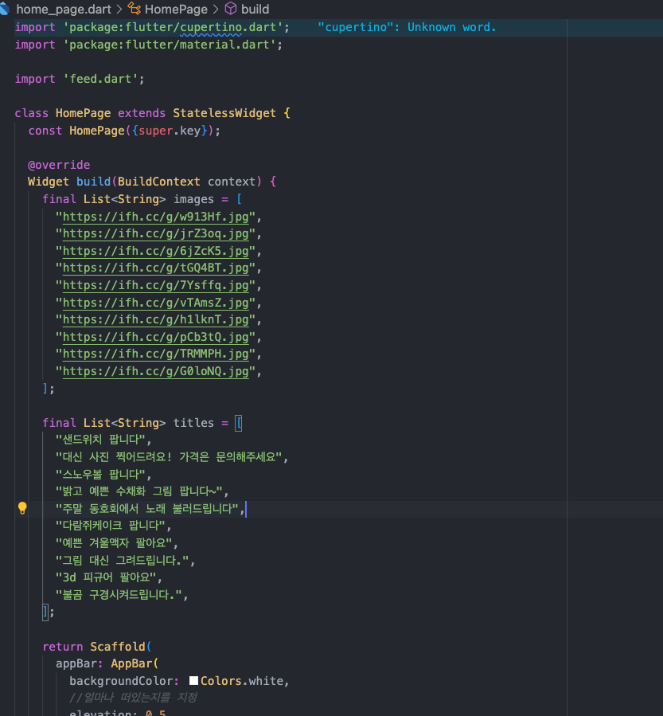
Task: Click the Dart file icon in breadcrumb
Action: (x=4, y=9)
